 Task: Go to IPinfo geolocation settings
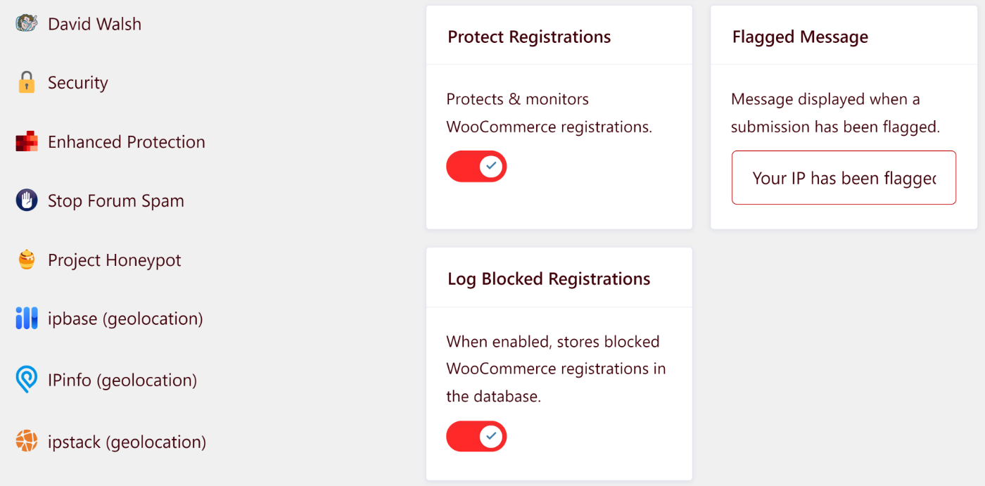pyautogui.click(x=122, y=380)
